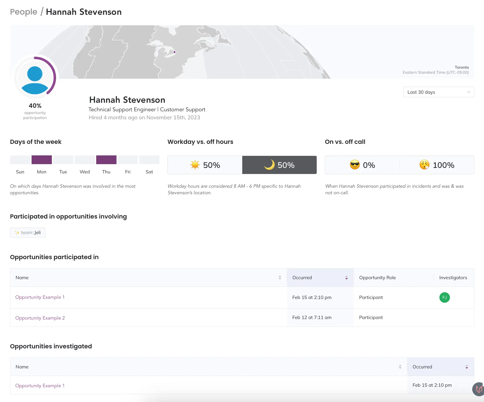Open the chat widget icon at bottom right
Viewport: 484px width, 402px height.
tap(478, 389)
